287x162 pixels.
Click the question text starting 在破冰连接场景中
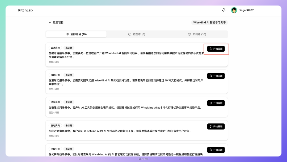[126, 55]
